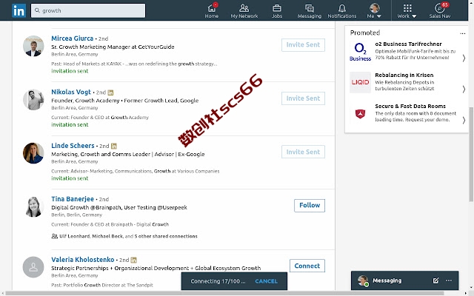
Task: Follow Tina Banerjee
Action: point(310,206)
